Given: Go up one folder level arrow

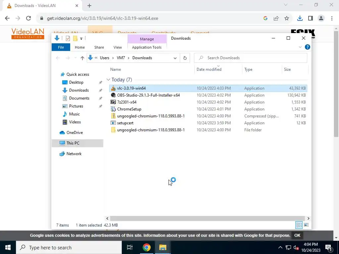Looking at the screenshot, I should tap(82, 58).
